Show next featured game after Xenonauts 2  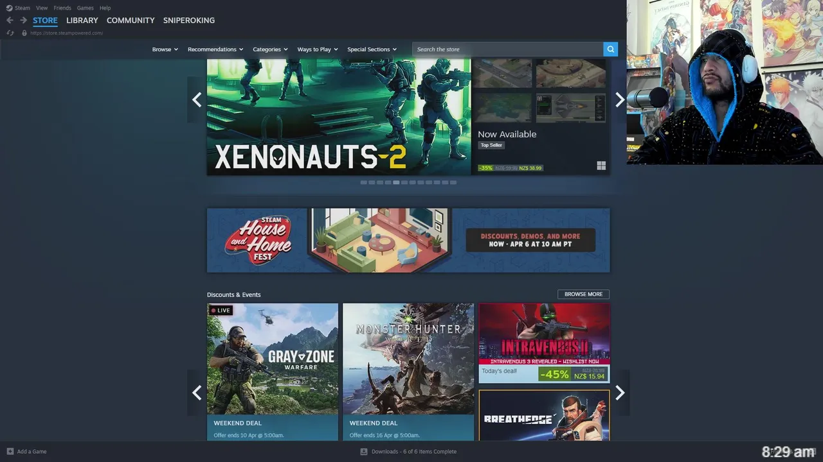pyautogui.click(x=620, y=99)
